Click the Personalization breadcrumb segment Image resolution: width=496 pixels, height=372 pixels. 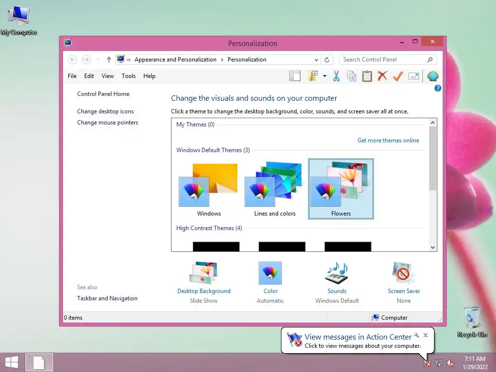point(247,60)
